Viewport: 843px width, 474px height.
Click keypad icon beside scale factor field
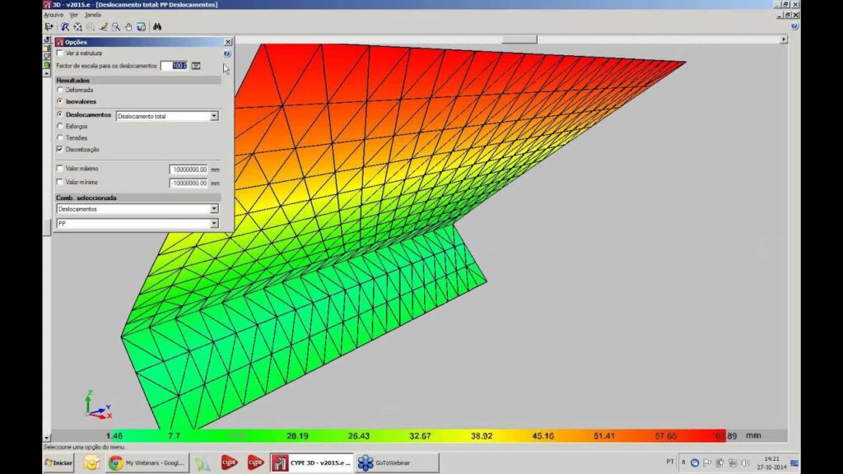(196, 65)
